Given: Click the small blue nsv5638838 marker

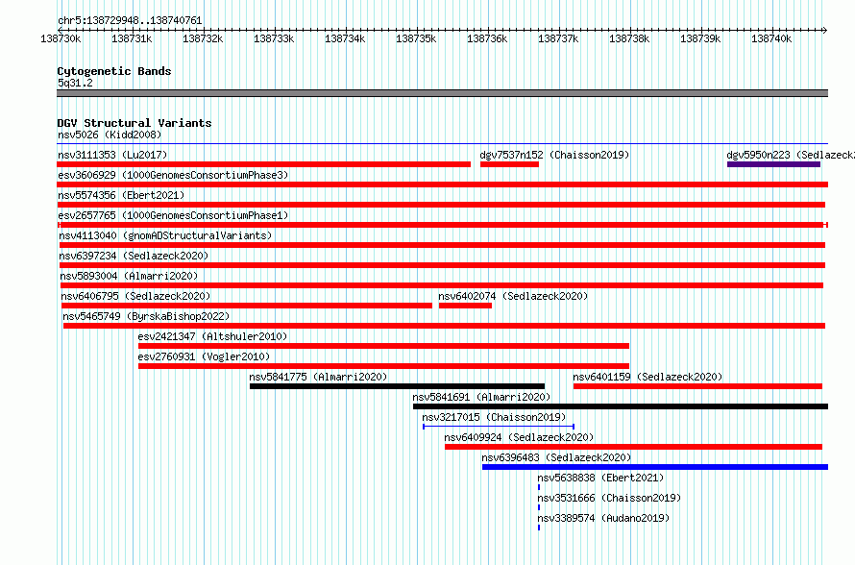Looking at the screenshot, I should point(539,487).
